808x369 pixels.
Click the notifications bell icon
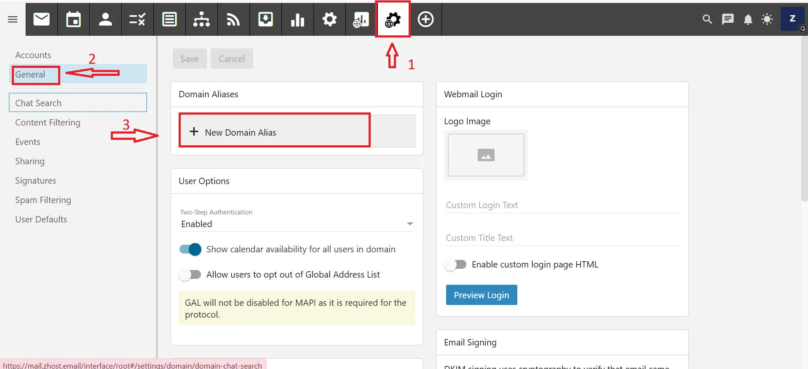[748, 19]
